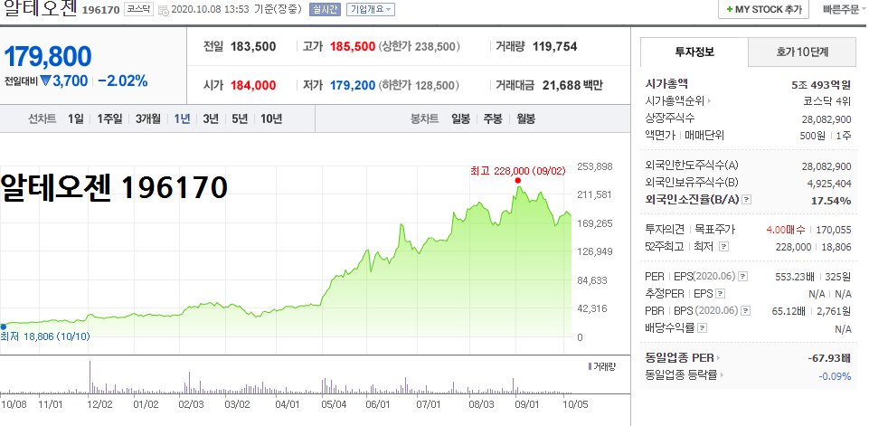Image resolution: width=869 pixels, height=426 pixels.
Task: Click 투자의견 4.00매수 value
Action: [786, 230]
